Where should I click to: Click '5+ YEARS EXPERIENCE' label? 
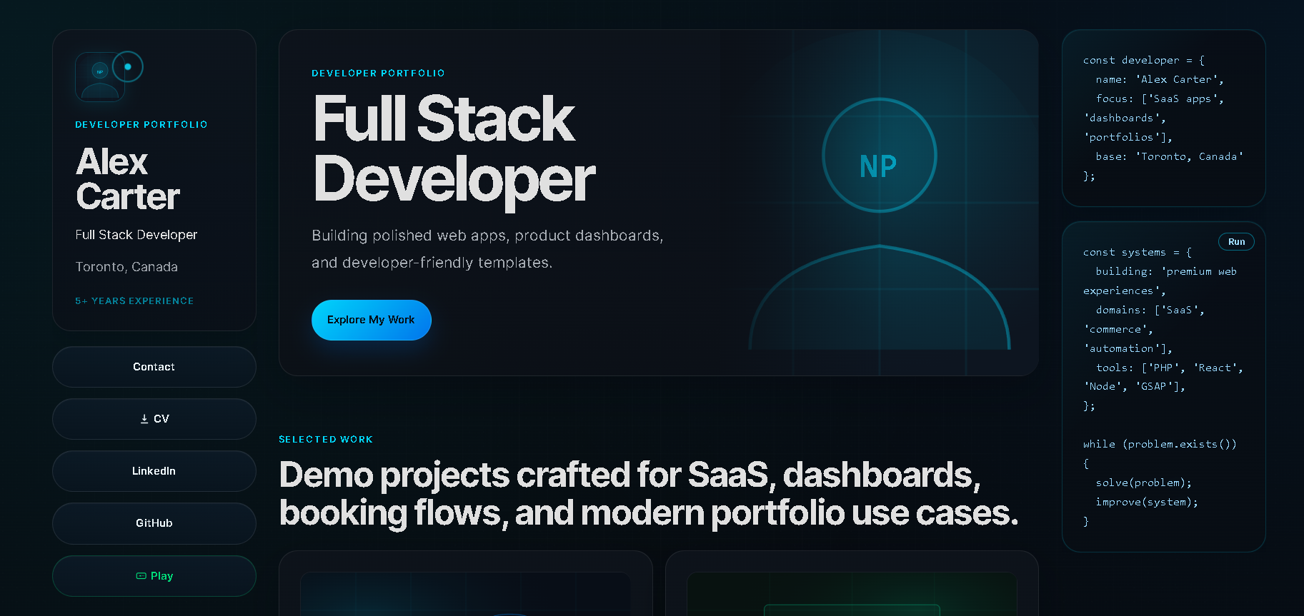point(134,301)
